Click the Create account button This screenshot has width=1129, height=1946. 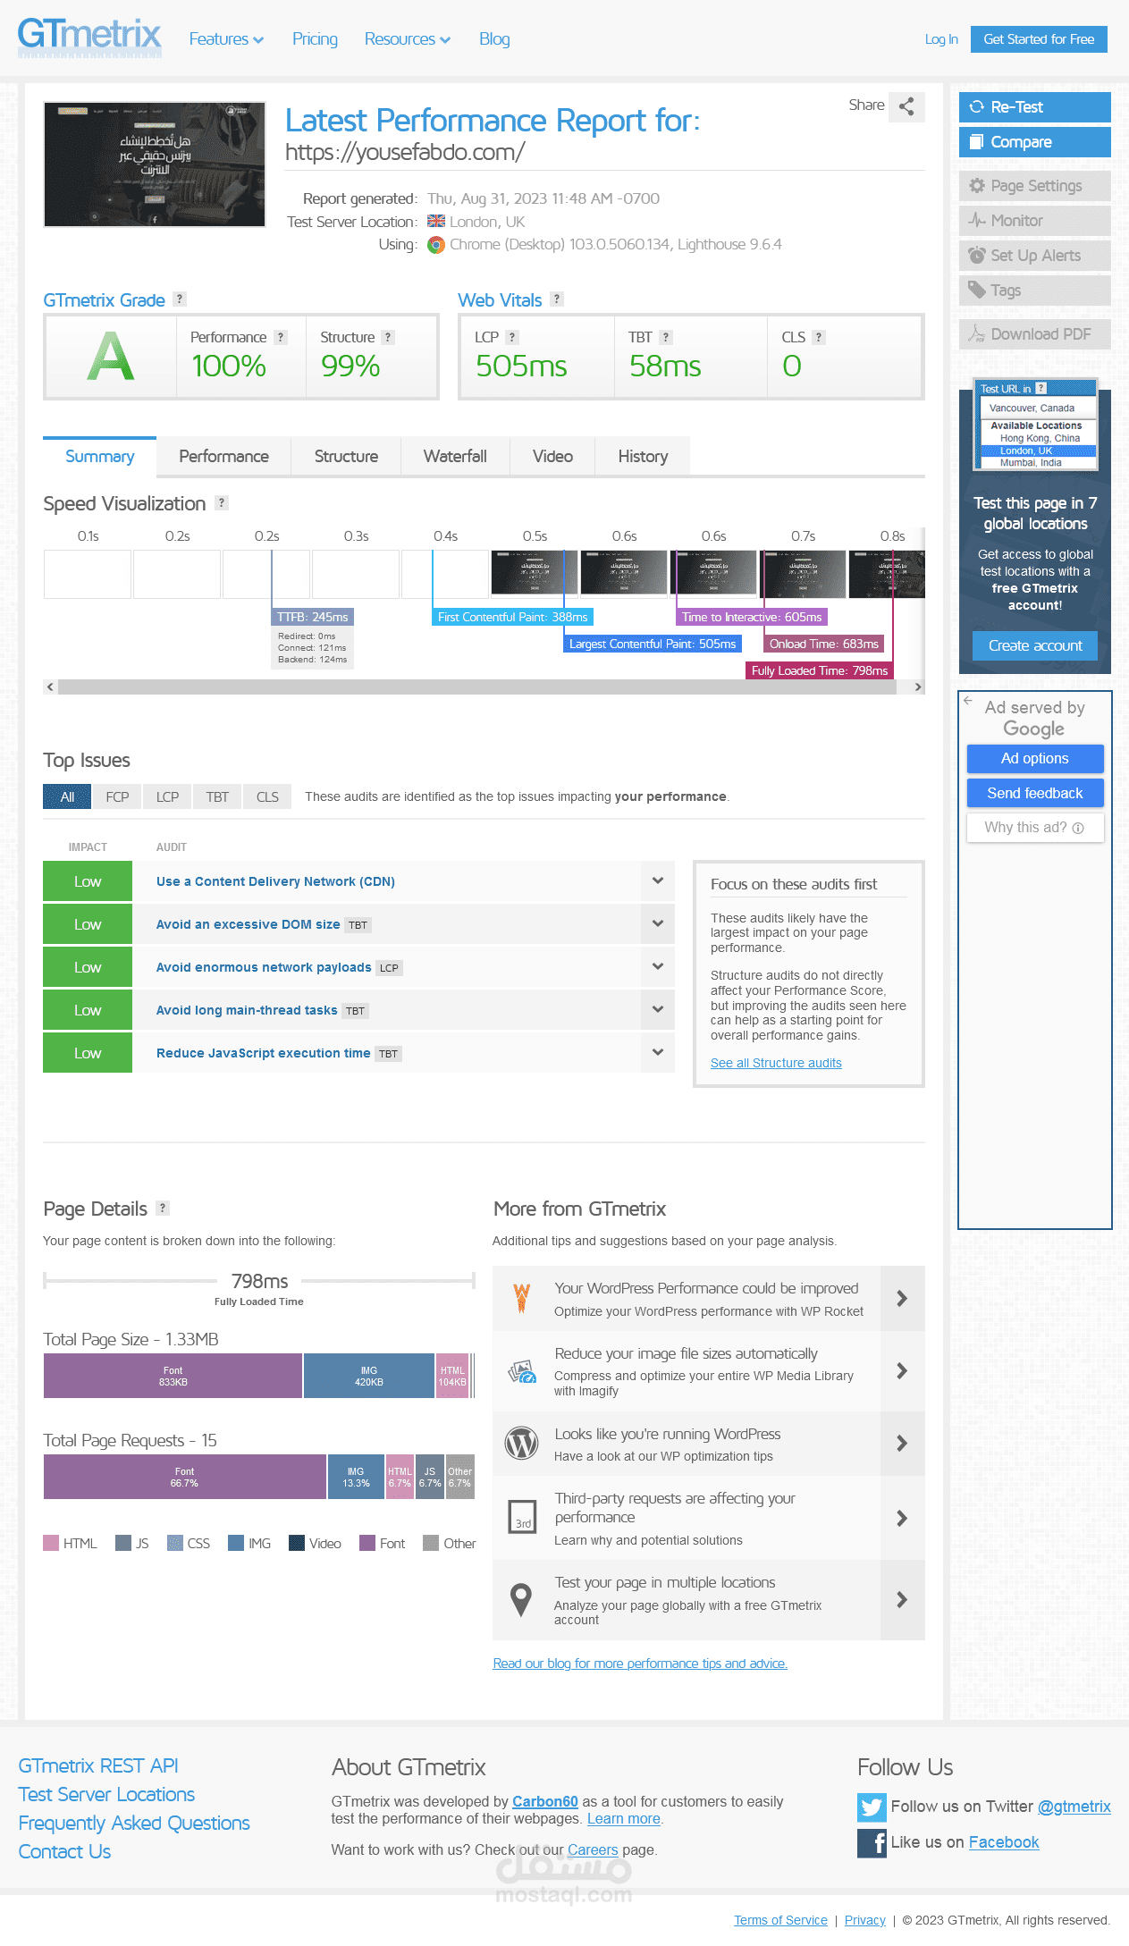[1035, 645]
